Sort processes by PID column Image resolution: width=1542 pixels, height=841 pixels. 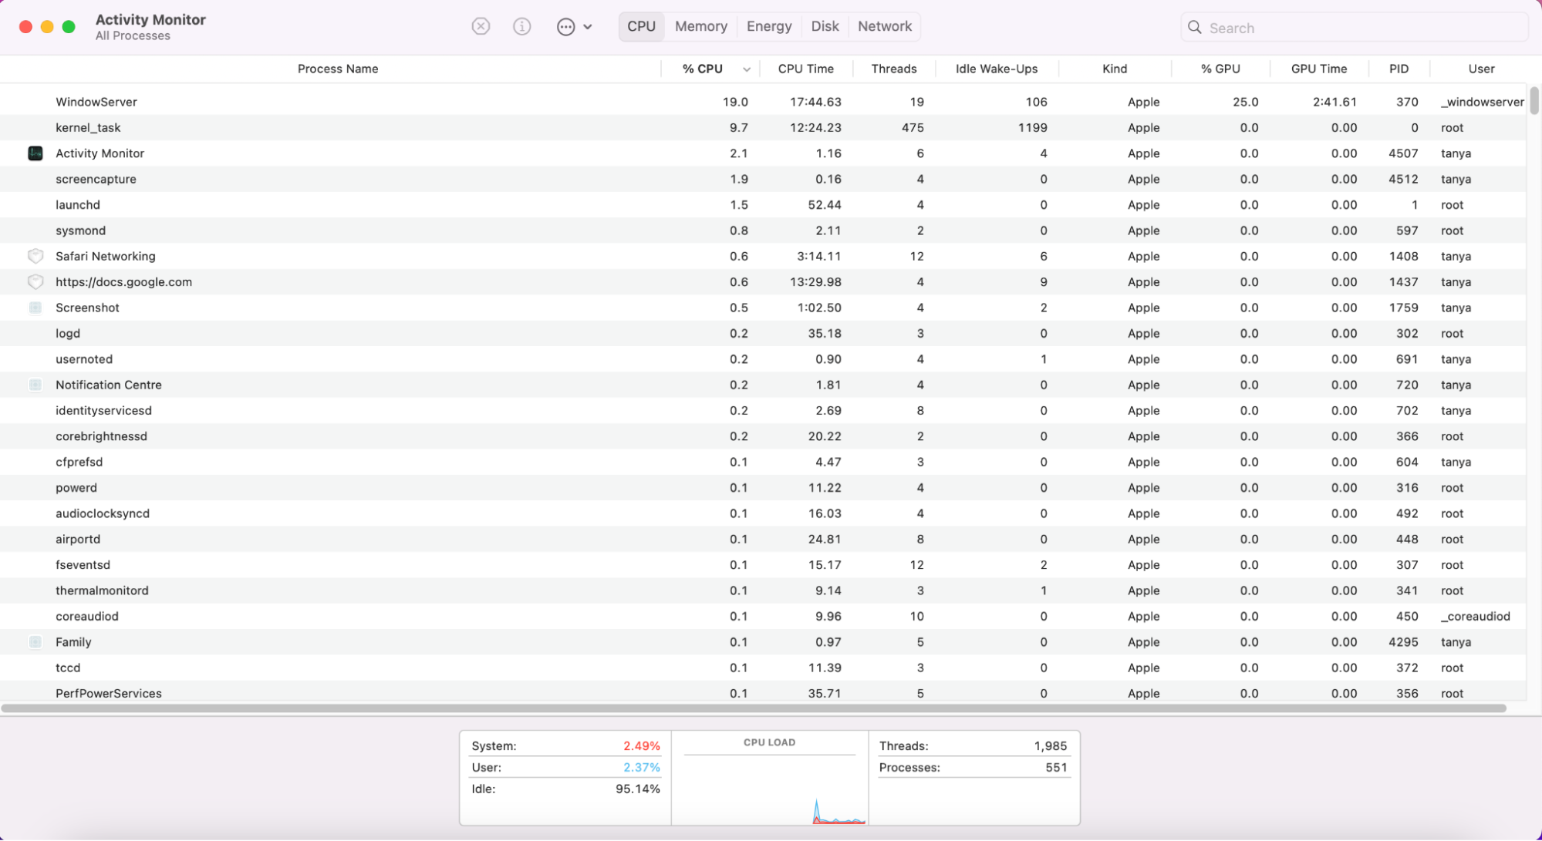click(1398, 69)
